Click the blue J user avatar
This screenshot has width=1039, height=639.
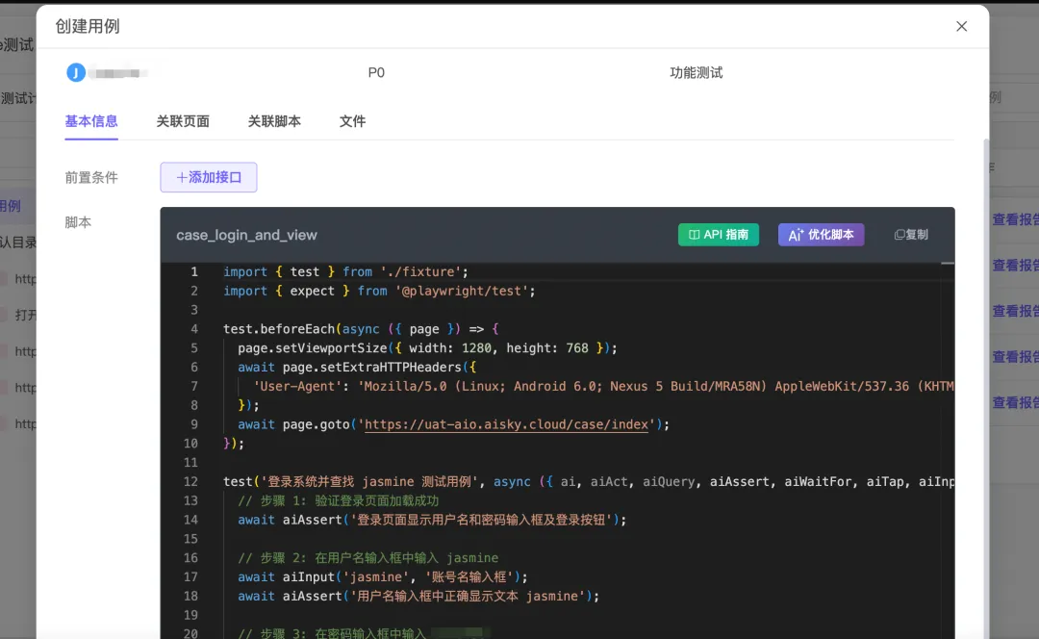(76, 72)
